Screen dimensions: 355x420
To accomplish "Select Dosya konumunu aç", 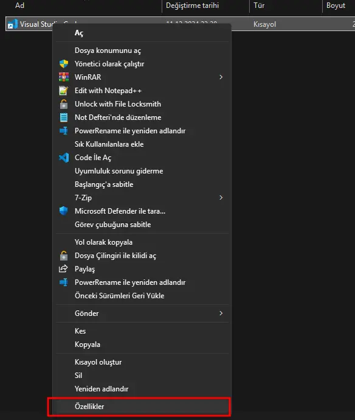I will [x=142, y=51].
